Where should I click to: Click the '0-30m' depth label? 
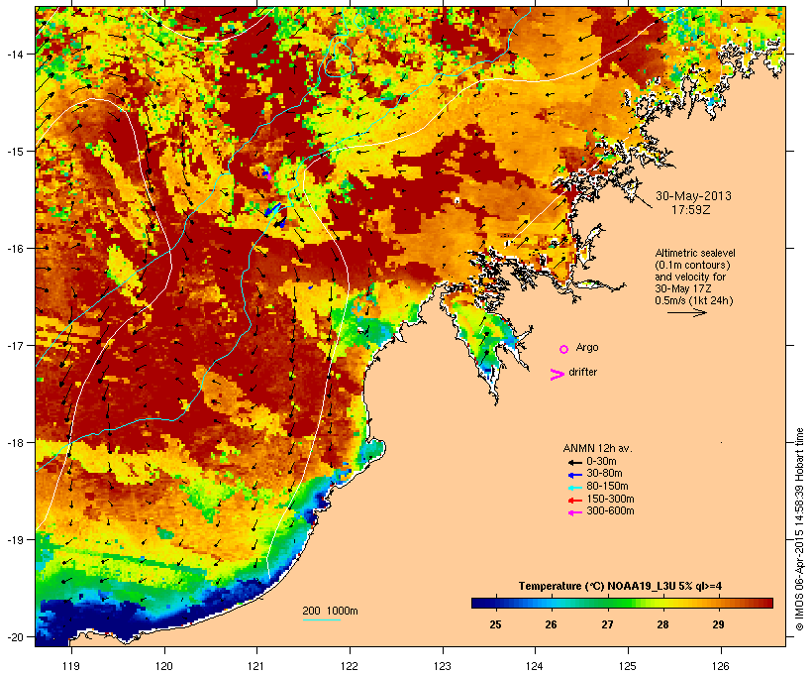601,461
